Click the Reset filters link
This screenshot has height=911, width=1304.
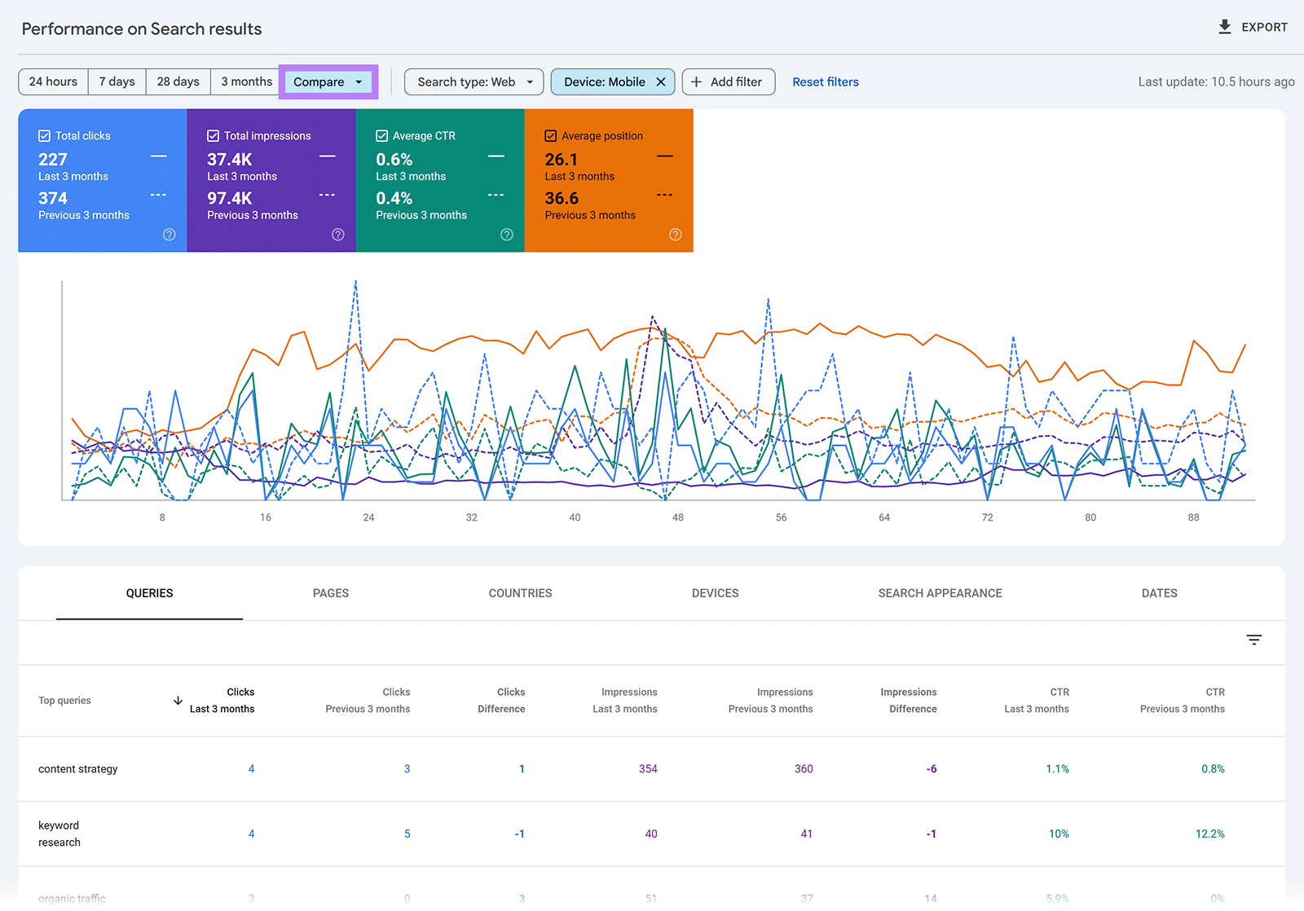[825, 81]
